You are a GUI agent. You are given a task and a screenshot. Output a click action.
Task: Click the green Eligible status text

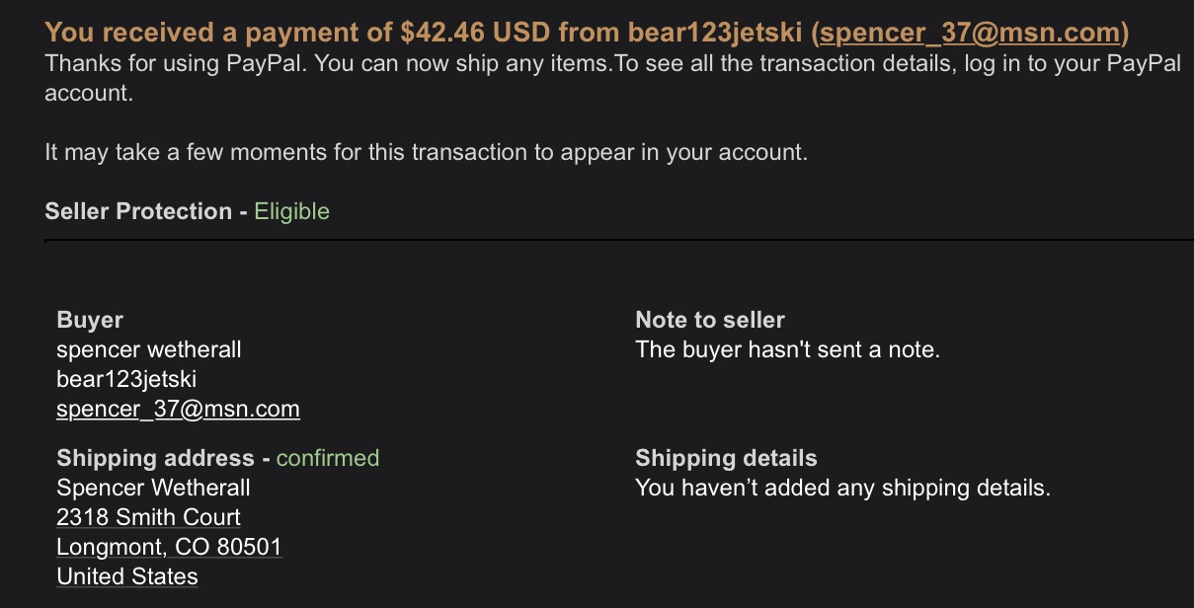[x=291, y=211]
